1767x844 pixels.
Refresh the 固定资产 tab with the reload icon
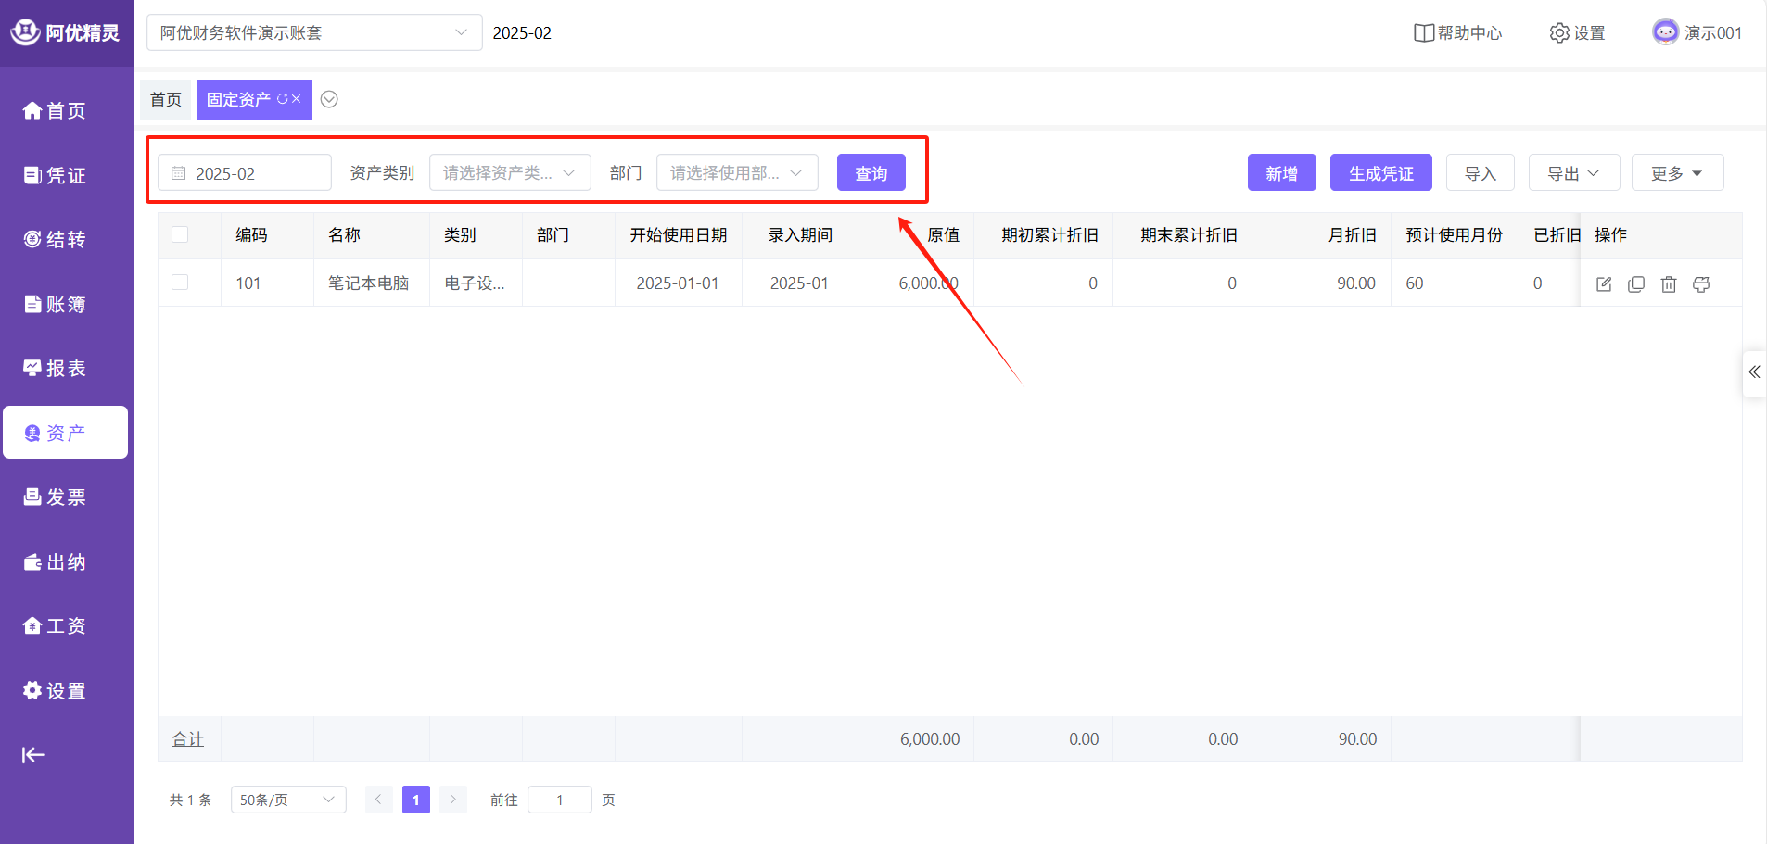coord(283,99)
